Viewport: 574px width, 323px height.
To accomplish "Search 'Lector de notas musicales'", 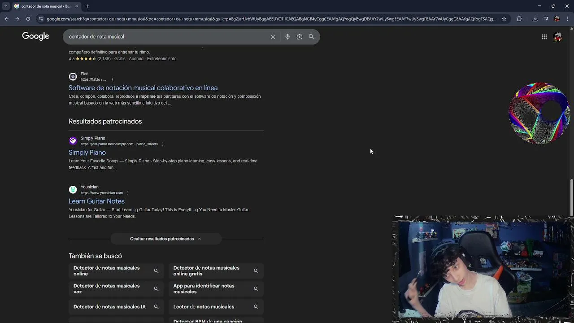I will pos(216,307).
